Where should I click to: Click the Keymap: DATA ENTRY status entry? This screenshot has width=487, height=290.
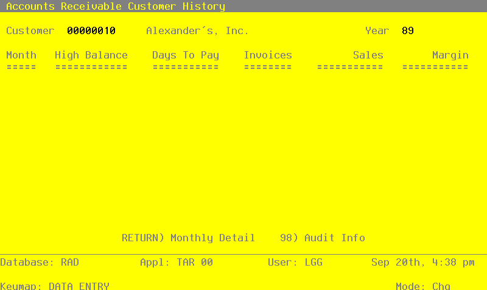[55, 286]
